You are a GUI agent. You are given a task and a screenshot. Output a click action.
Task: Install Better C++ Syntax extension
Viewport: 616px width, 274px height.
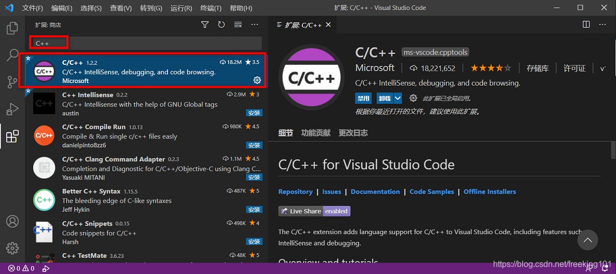tap(254, 210)
